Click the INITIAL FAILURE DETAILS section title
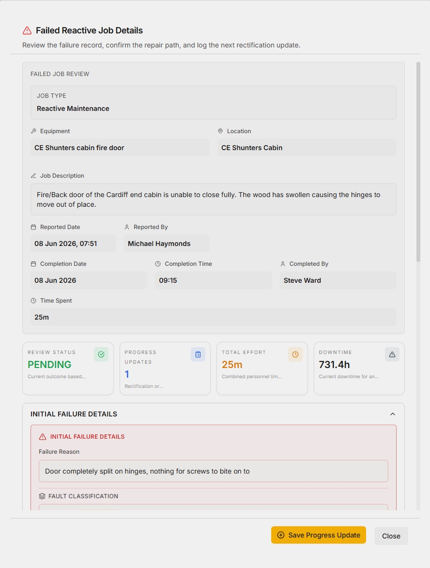430x568 pixels. [x=74, y=414]
